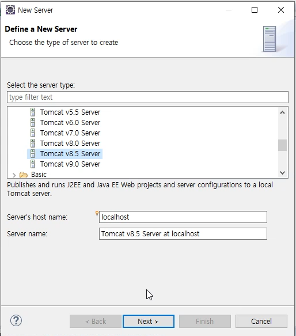The image size is (296, 336).
Task: Click the content assist lightbulb by host name
Action: coord(97,213)
